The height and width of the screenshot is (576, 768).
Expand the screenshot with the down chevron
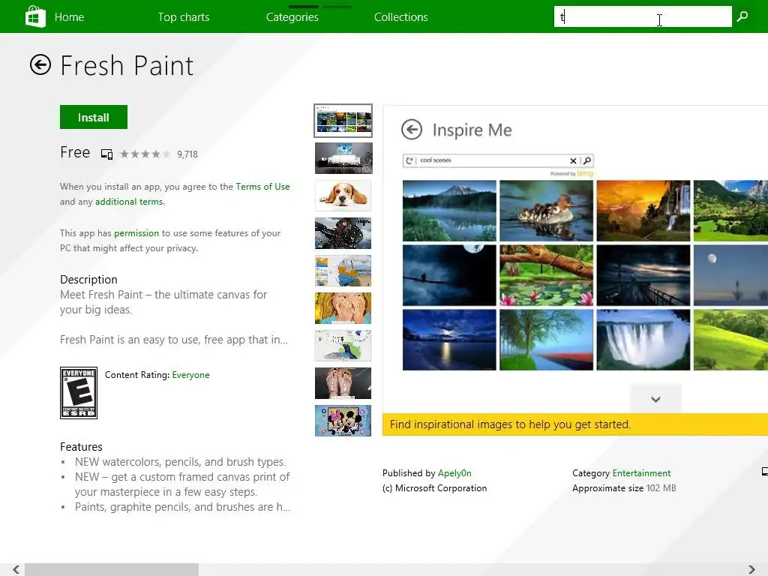[655, 399]
